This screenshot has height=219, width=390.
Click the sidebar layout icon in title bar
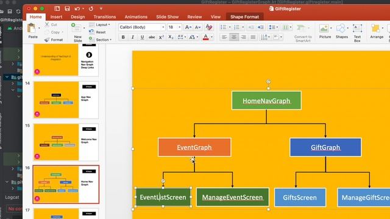tap(57, 9)
